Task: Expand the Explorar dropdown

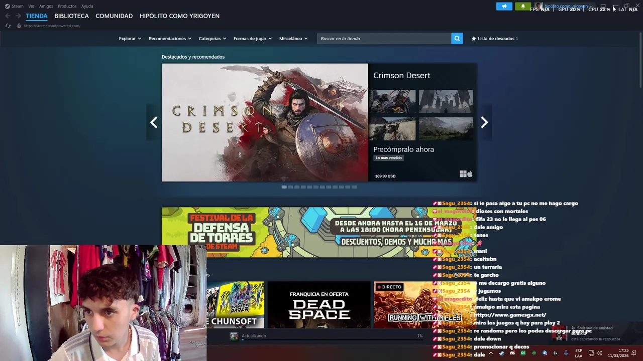Action: click(130, 39)
